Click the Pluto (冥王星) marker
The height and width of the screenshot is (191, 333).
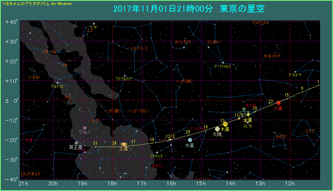[76, 143]
